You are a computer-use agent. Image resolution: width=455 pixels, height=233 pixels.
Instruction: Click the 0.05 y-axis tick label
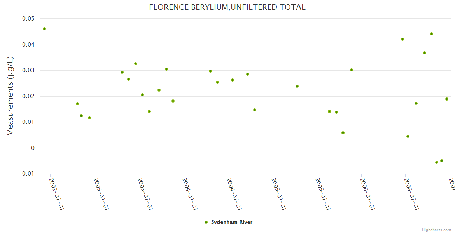27,19
